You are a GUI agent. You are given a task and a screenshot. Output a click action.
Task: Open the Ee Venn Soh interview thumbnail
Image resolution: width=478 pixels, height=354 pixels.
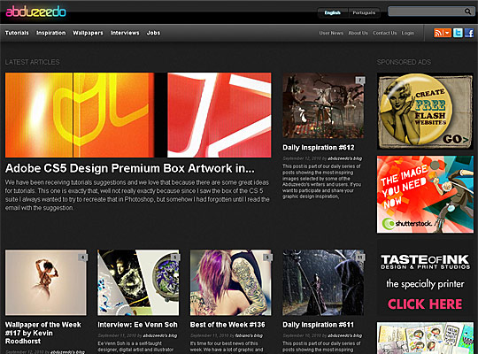click(138, 282)
